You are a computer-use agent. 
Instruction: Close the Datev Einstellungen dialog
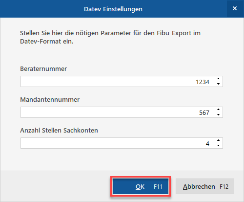click(x=235, y=8)
